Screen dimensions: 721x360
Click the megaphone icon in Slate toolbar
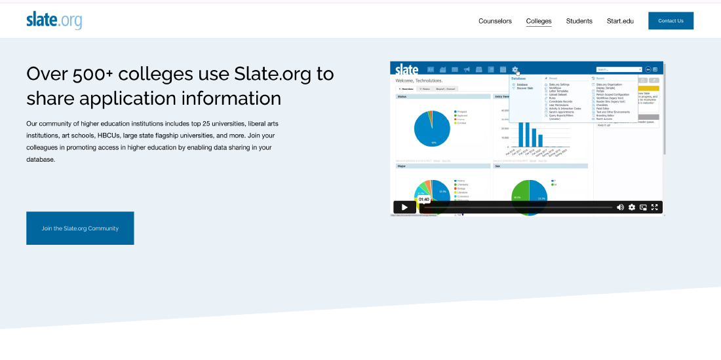tap(467, 69)
